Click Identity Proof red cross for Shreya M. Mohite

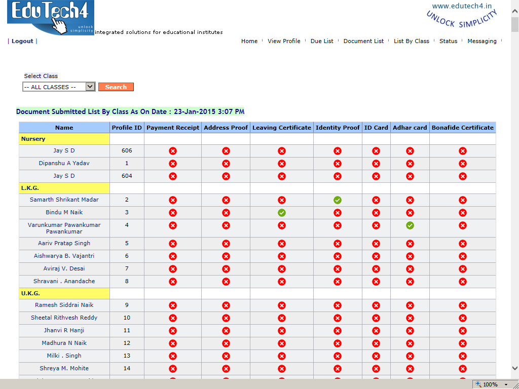pyautogui.click(x=337, y=369)
